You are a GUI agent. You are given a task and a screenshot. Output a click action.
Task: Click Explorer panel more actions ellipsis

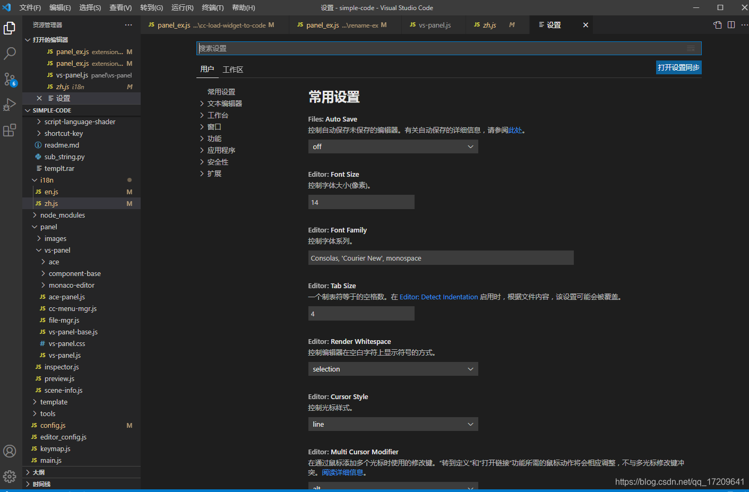pos(128,25)
